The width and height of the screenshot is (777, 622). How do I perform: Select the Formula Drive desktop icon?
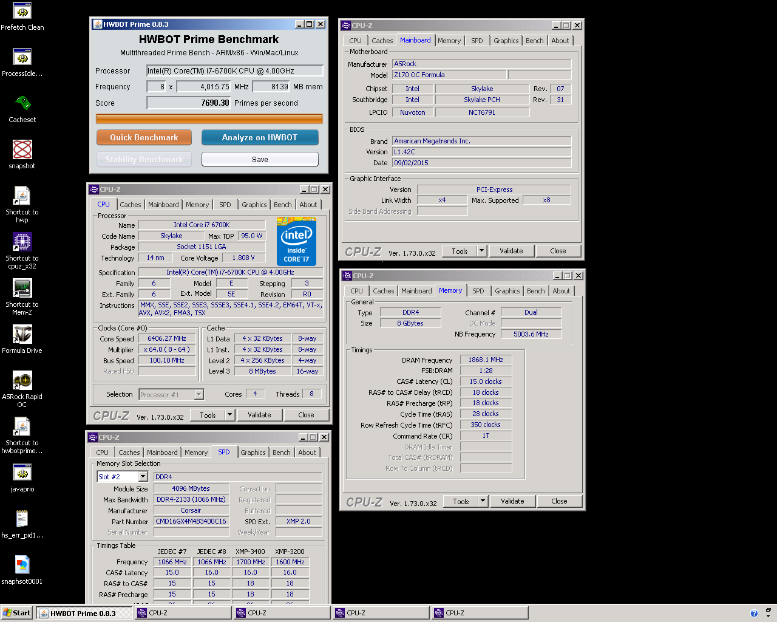click(x=22, y=340)
